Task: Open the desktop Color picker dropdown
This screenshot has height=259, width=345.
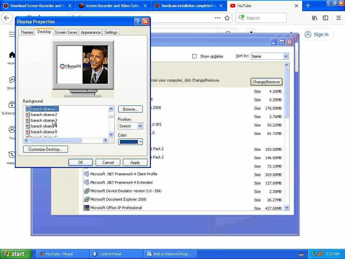Action: coord(140,142)
